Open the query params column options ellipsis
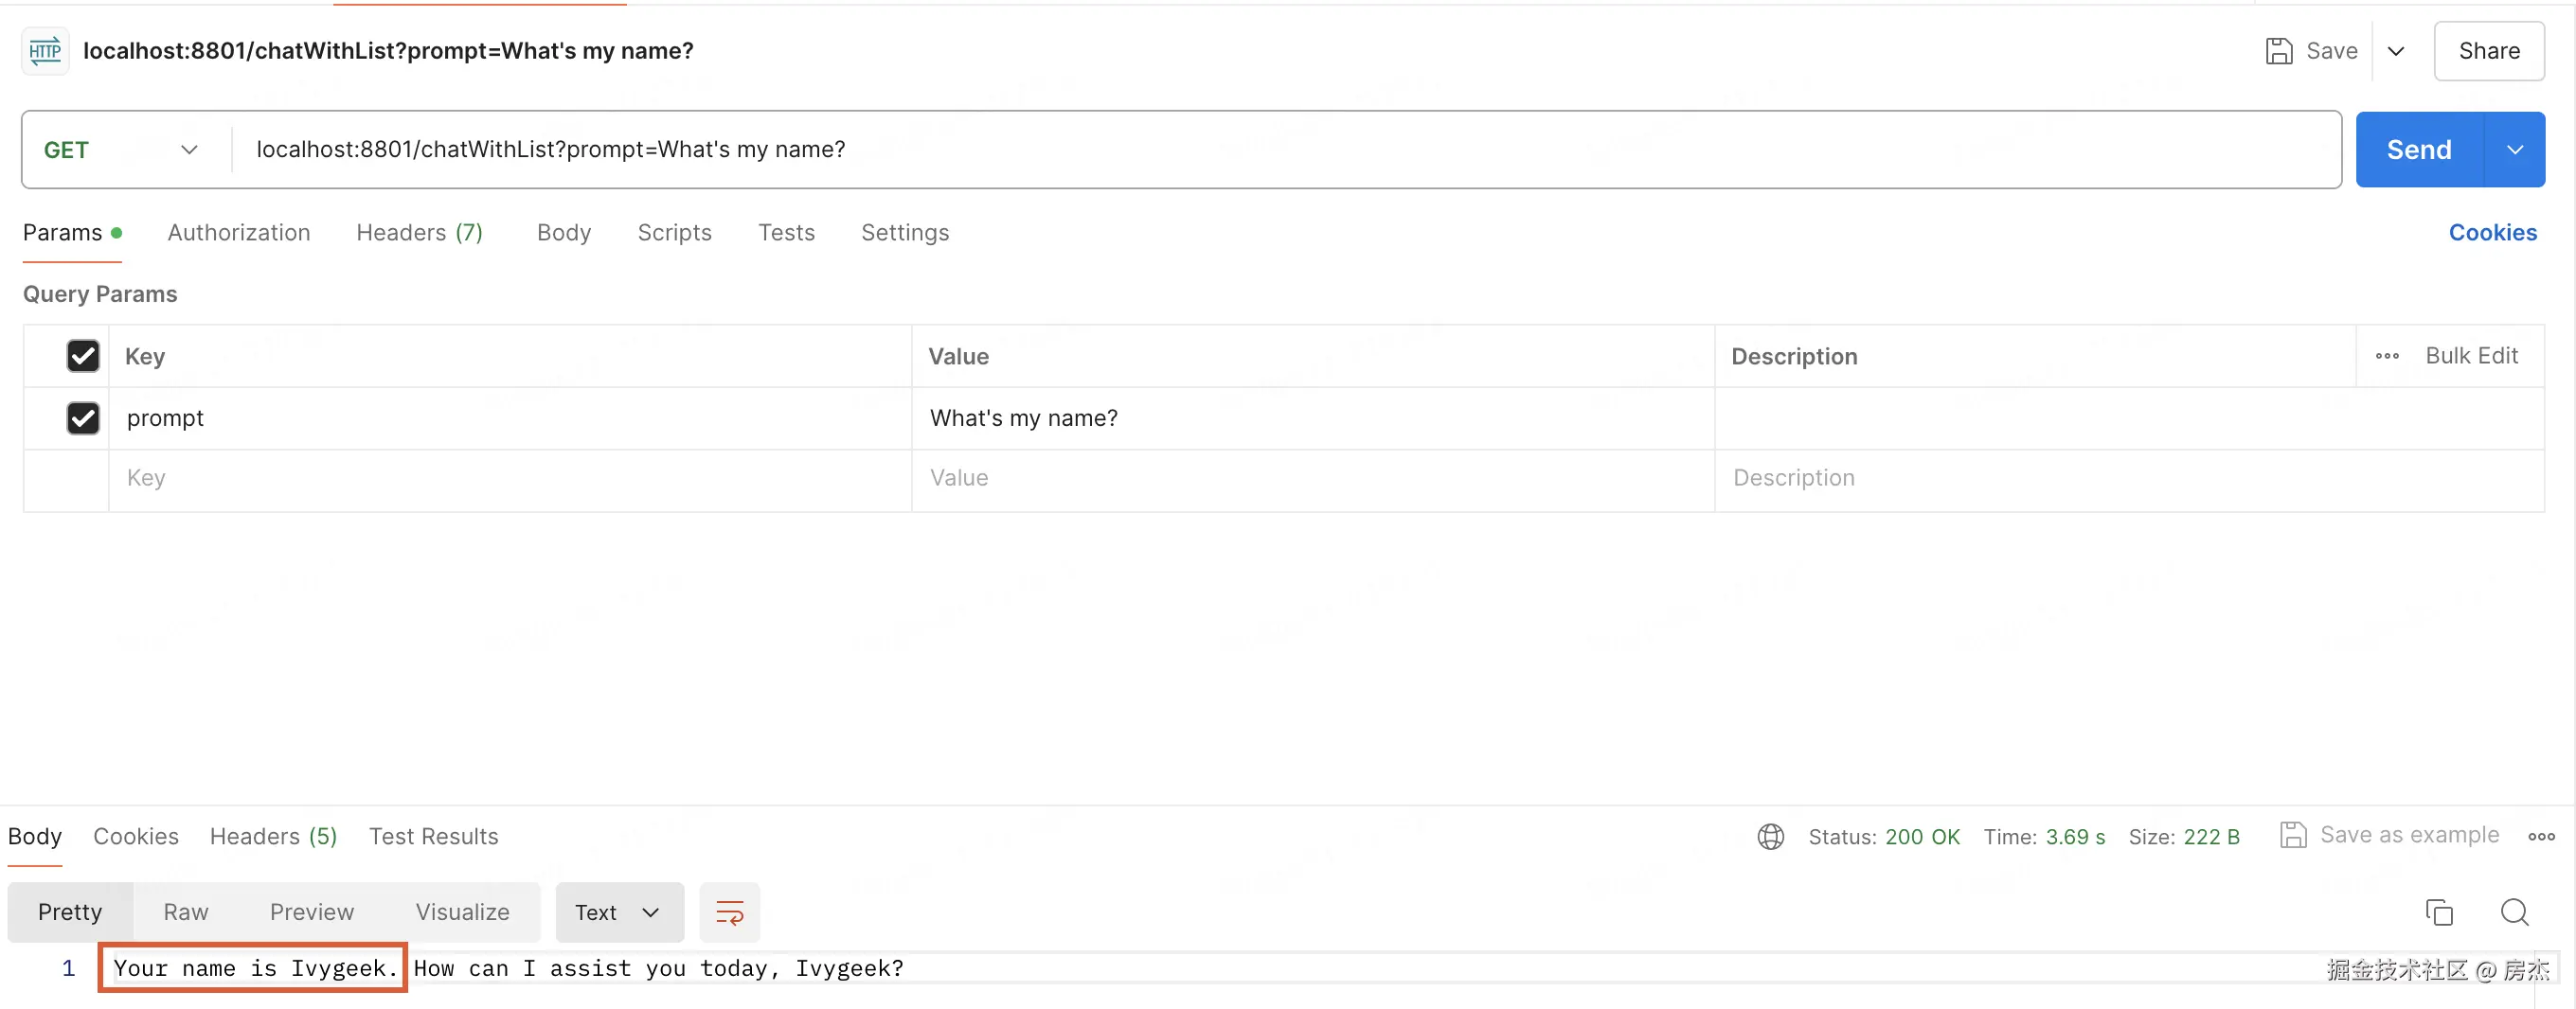 (2387, 357)
